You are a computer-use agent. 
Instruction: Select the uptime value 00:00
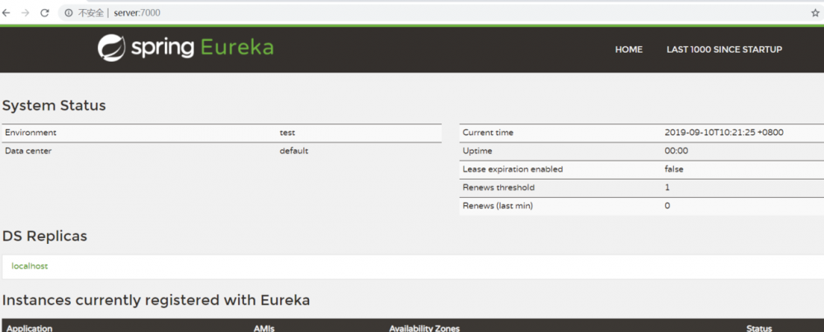(x=677, y=152)
